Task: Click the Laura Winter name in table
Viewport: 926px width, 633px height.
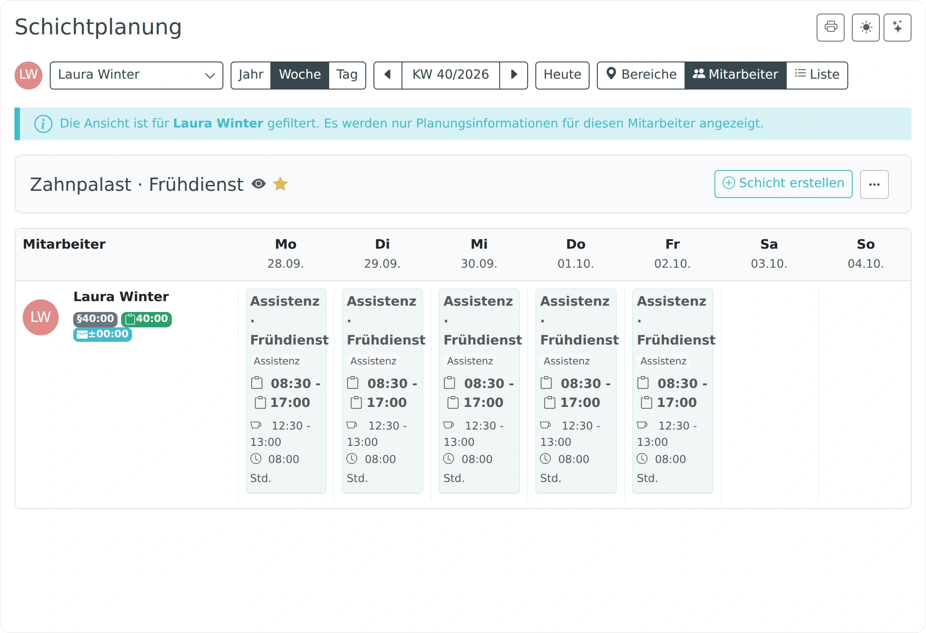Action: coord(121,297)
